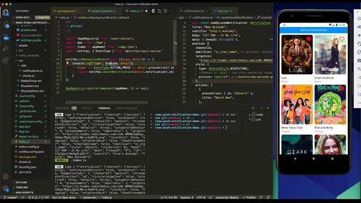Click the Prettier status bar item
The height and width of the screenshot is (203, 361).
249,197
